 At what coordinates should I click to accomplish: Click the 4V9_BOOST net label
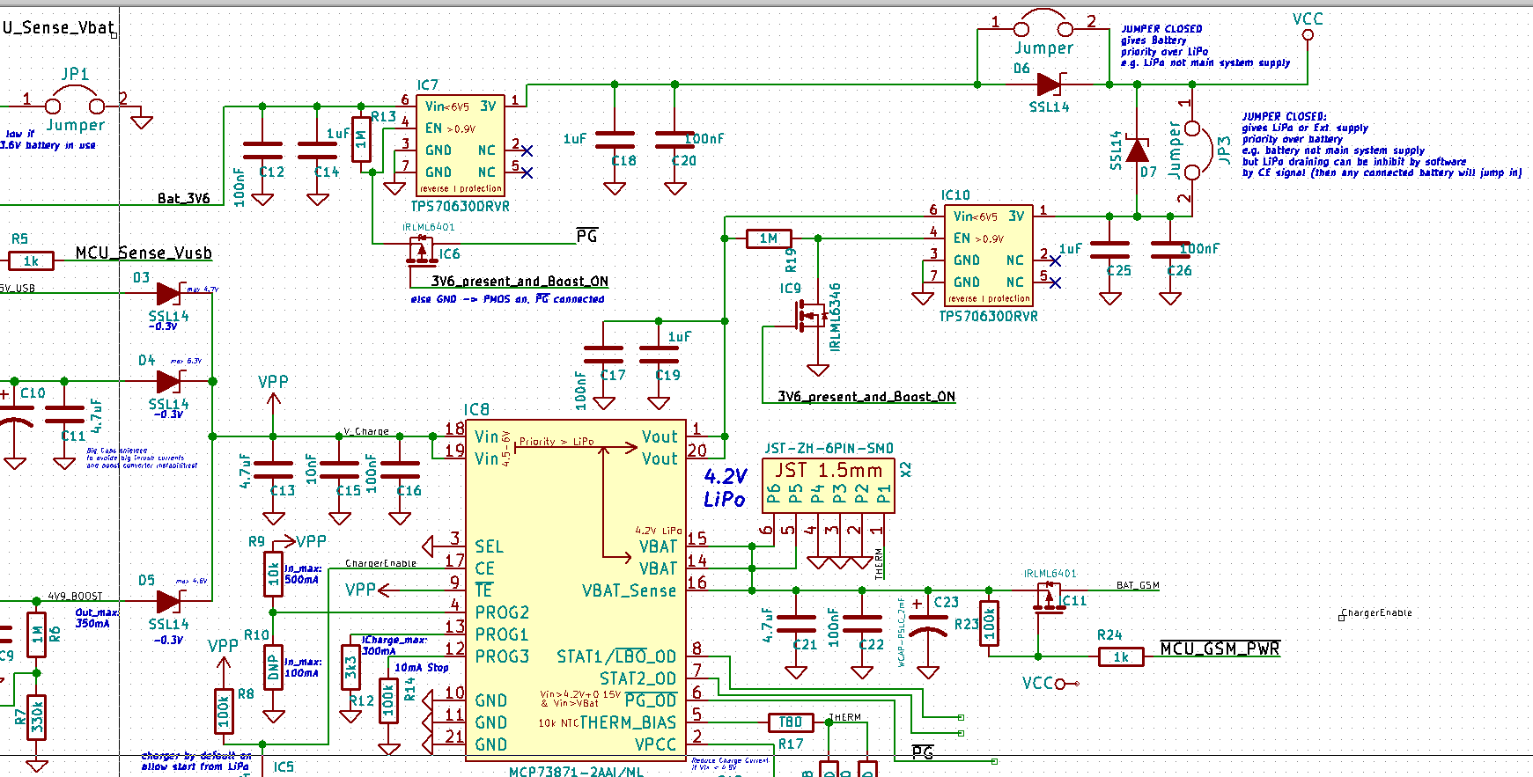point(75,596)
